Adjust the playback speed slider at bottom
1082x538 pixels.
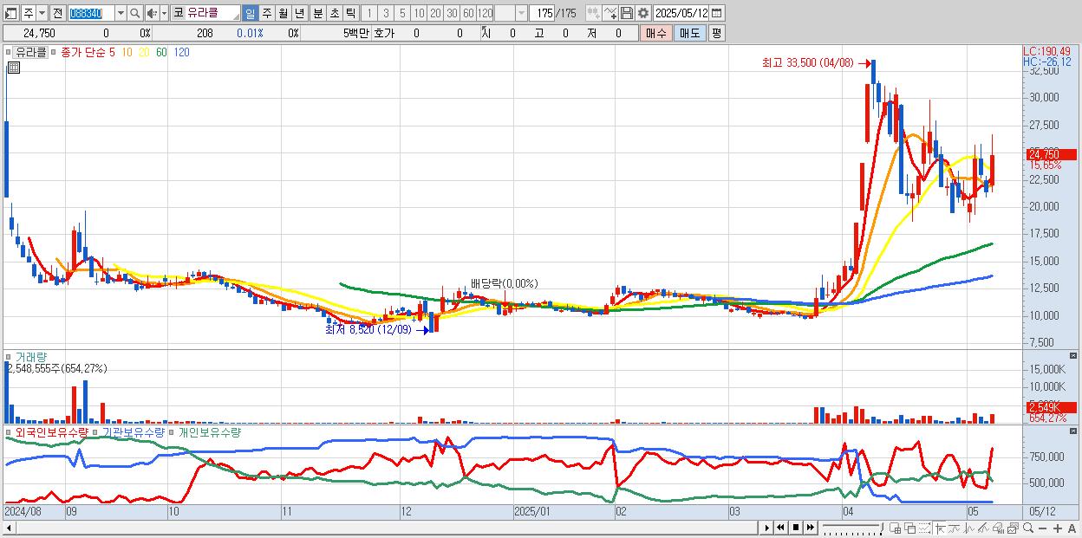pos(853,528)
